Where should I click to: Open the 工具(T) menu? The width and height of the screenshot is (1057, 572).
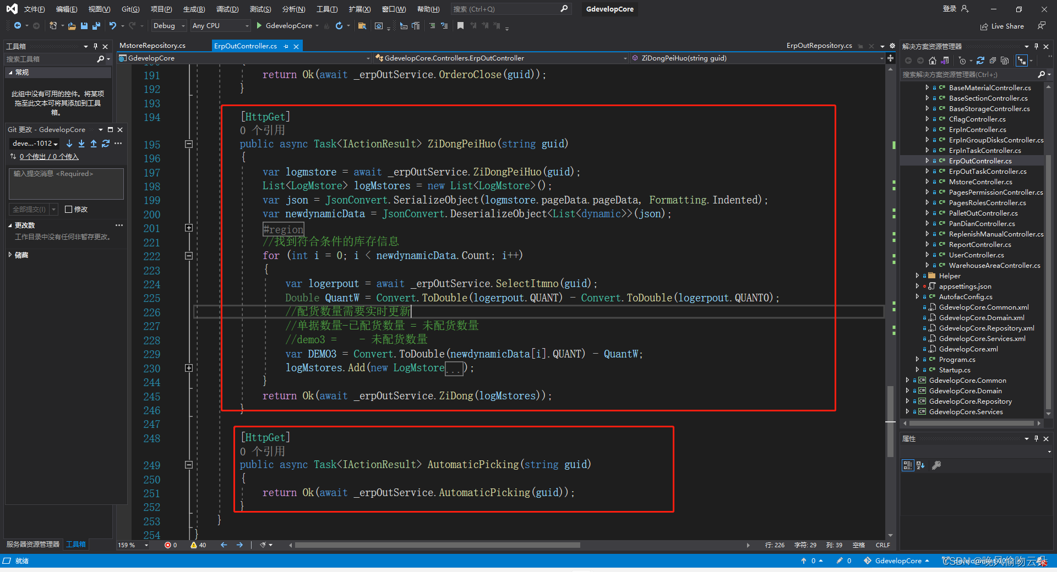(327, 9)
